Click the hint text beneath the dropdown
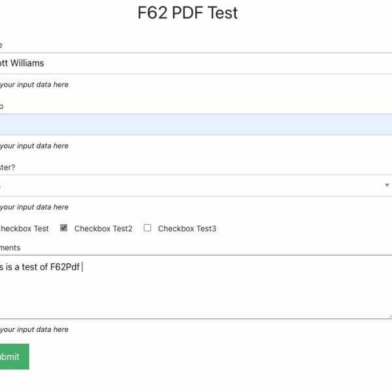 click(x=34, y=207)
